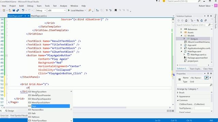Expand the Appearance property category
Screen dimensions: 218x122
[178, 96]
